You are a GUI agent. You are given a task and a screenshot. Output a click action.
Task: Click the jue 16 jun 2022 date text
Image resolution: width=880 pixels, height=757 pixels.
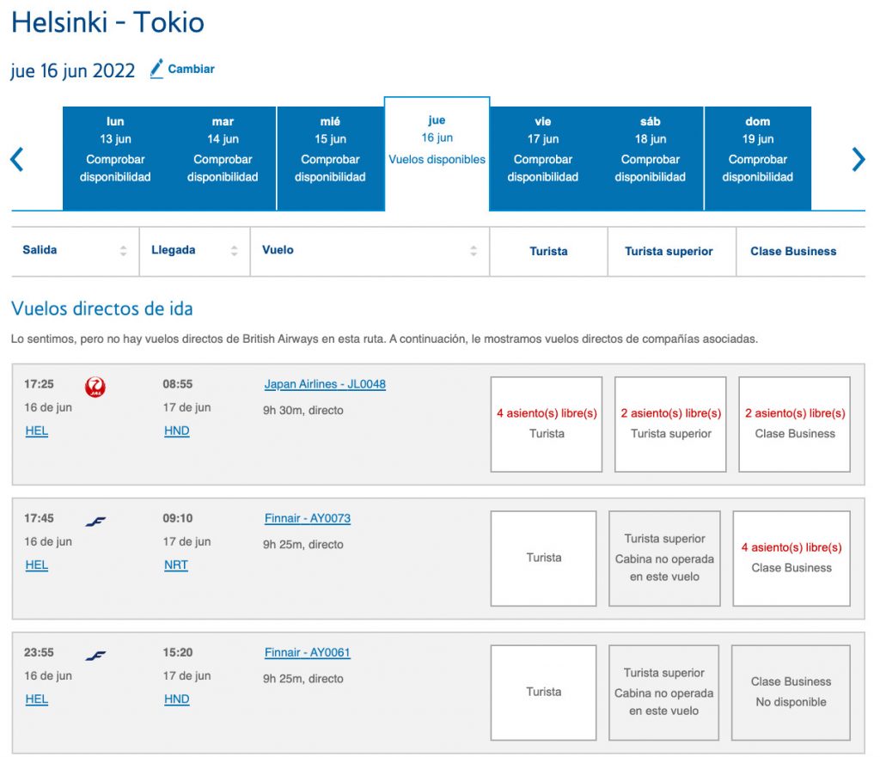coord(73,70)
